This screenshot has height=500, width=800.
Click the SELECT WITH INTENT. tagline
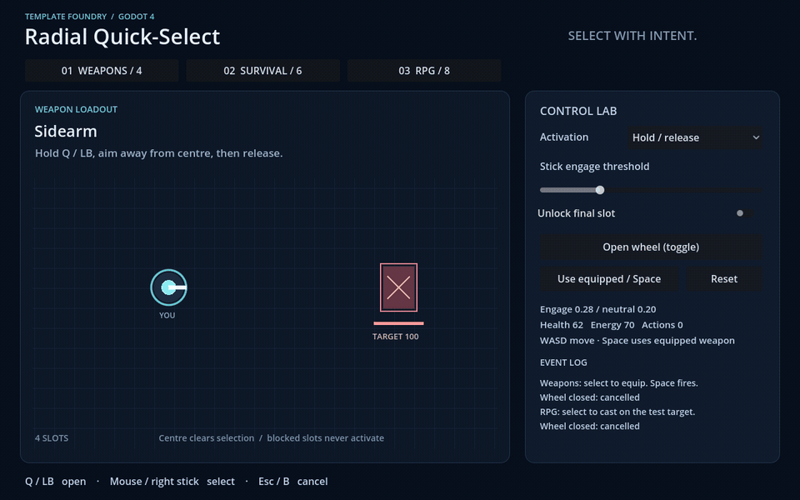(632, 36)
